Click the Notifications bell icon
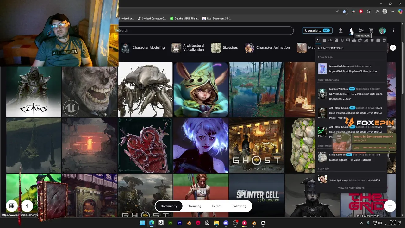The width and height of the screenshot is (405, 228). pyautogui.click(x=351, y=31)
